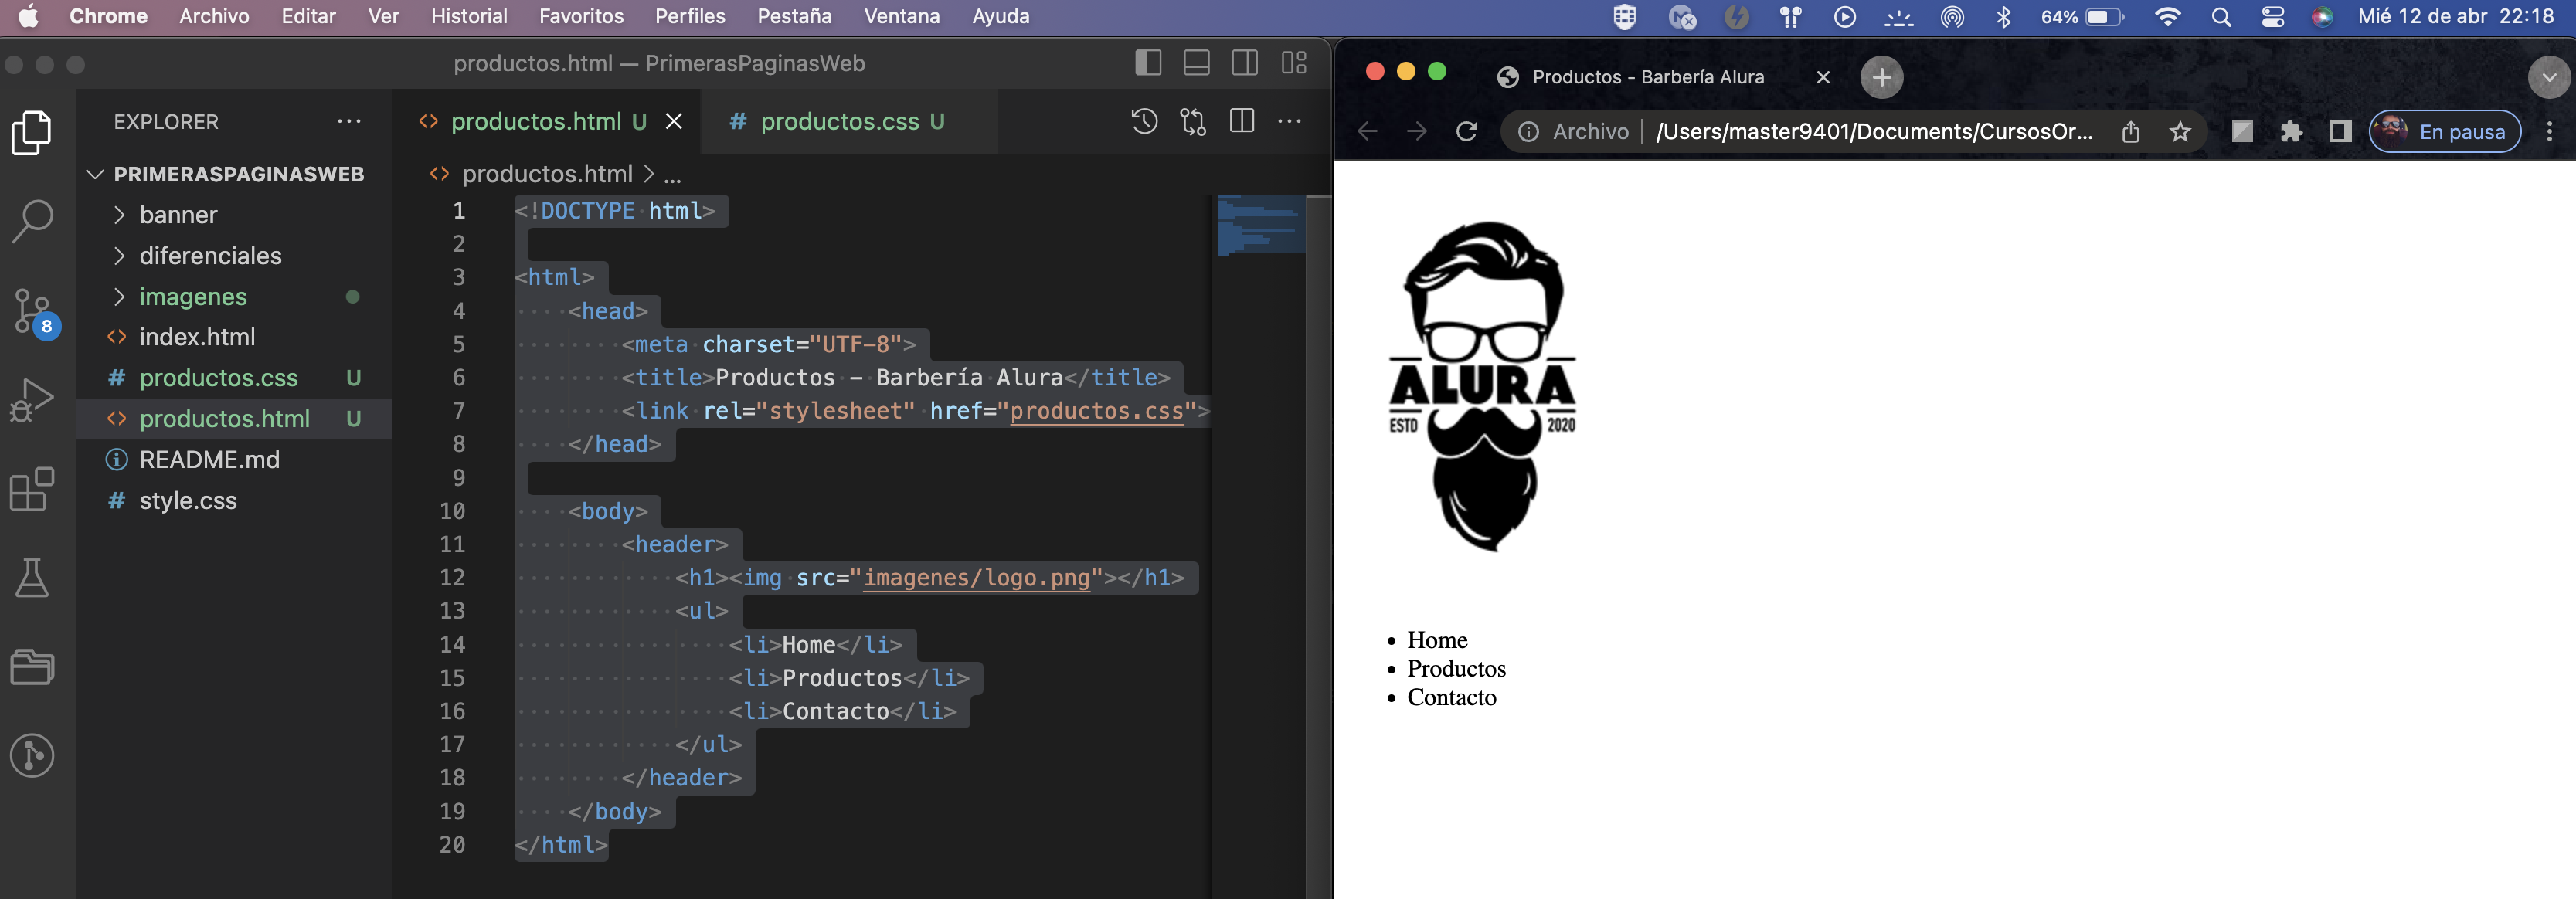The height and width of the screenshot is (899, 2576).
Task: Open the Pestaña menu
Action: point(794,16)
